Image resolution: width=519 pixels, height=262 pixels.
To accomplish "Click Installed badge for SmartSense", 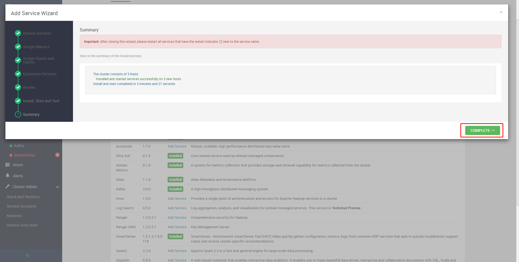I will click(x=175, y=237).
